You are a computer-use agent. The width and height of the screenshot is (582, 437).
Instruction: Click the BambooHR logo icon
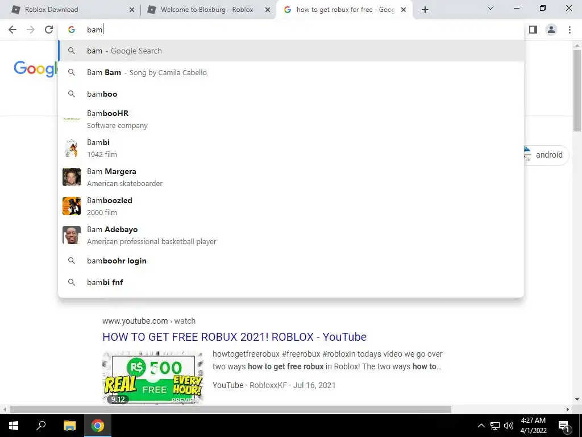(x=72, y=119)
